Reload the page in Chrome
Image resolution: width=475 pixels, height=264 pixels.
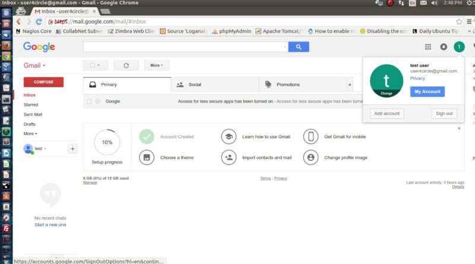point(39,21)
